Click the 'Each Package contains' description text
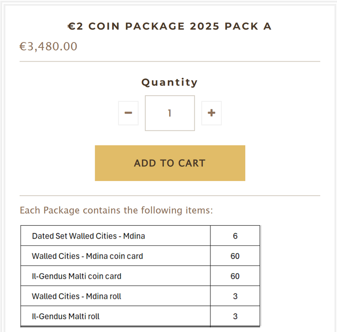This screenshot has width=337, height=332. pyautogui.click(x=116, y=210)
